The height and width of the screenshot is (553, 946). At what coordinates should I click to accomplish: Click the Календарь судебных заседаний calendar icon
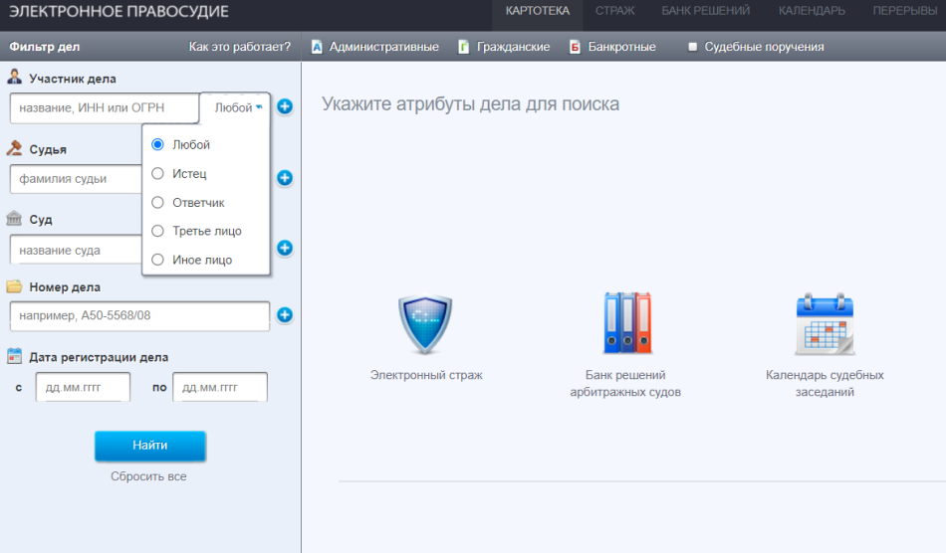[825, 324]
